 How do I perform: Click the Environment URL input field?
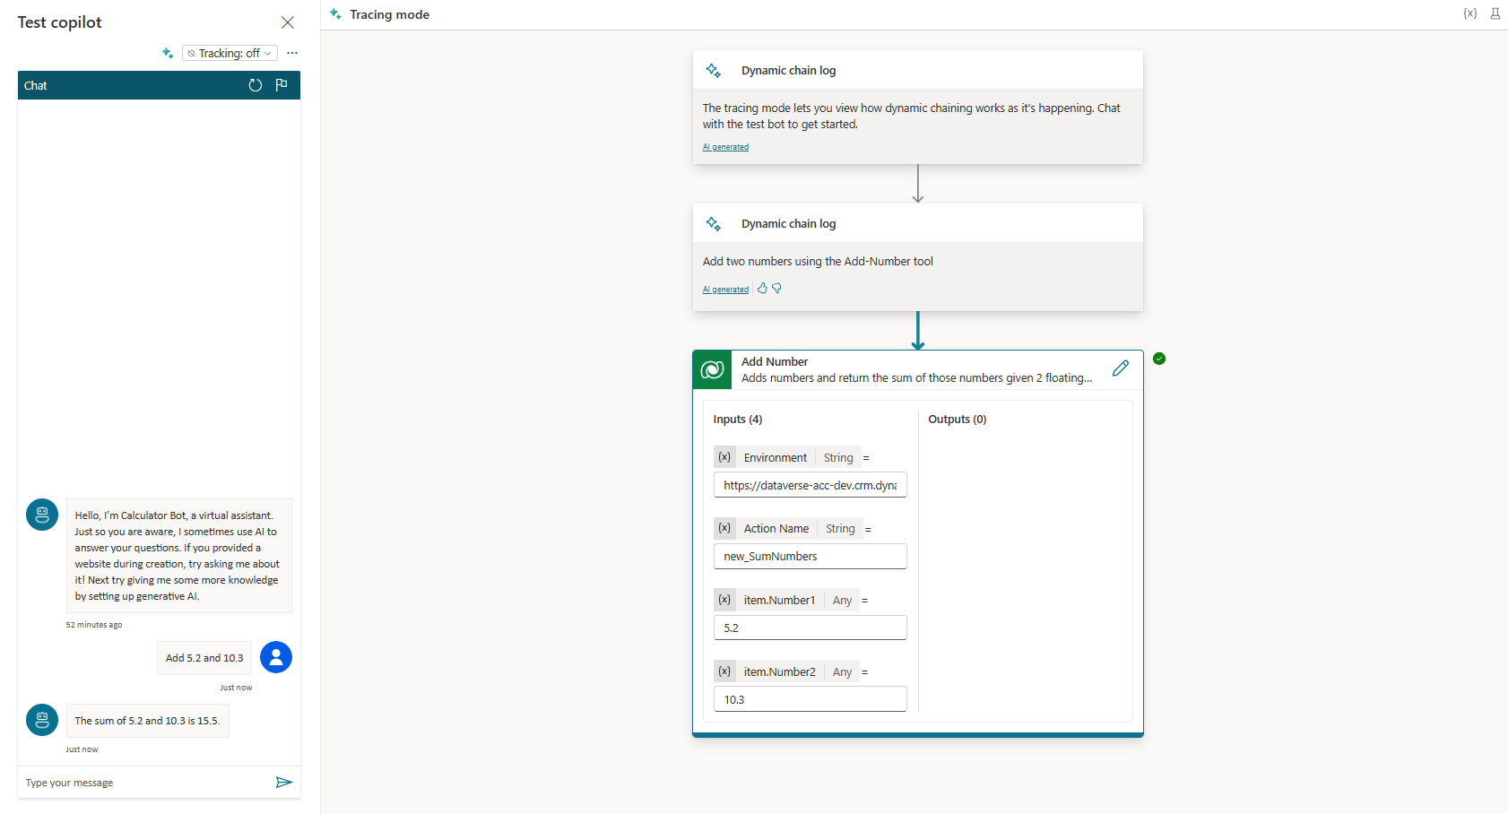[x=810, y=485]
